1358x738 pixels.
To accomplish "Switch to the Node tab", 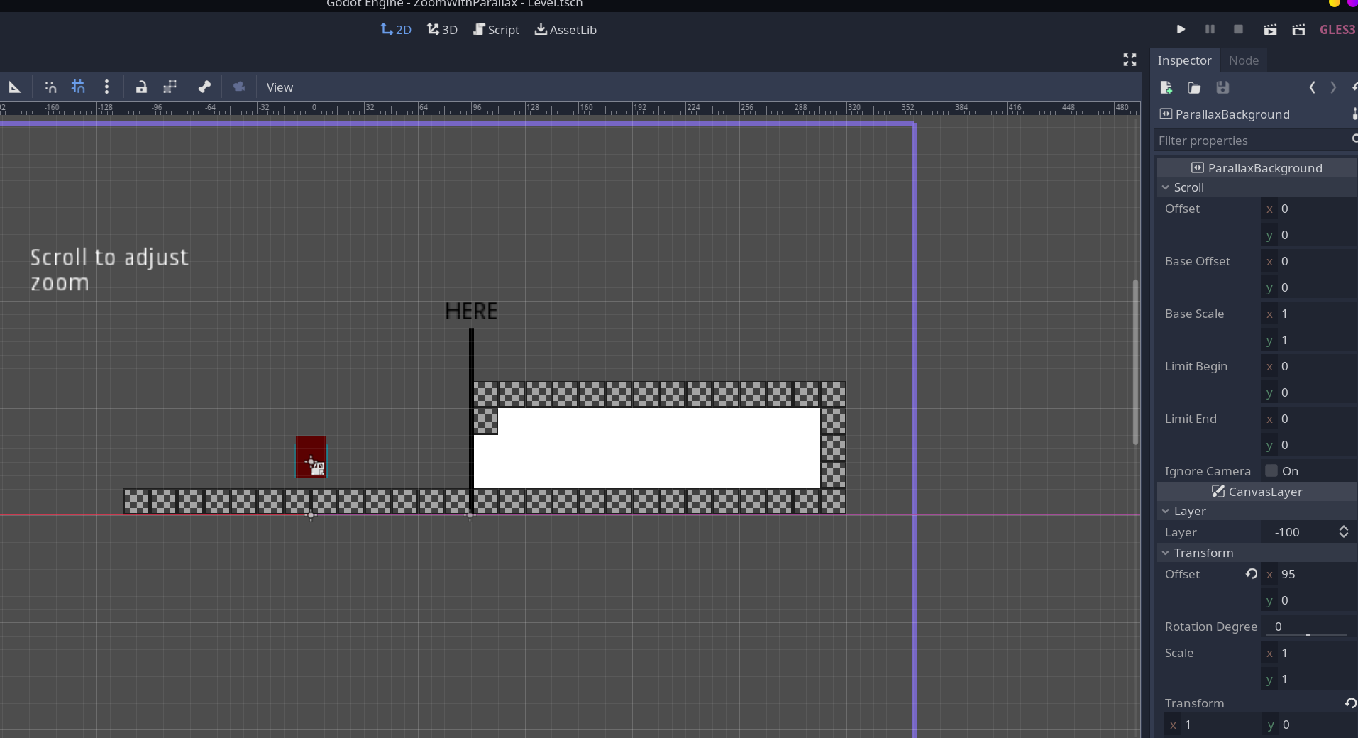I will (1243, 60).
